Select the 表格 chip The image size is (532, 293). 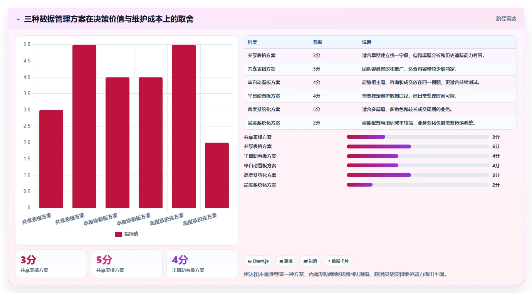[x=286, y=261]
